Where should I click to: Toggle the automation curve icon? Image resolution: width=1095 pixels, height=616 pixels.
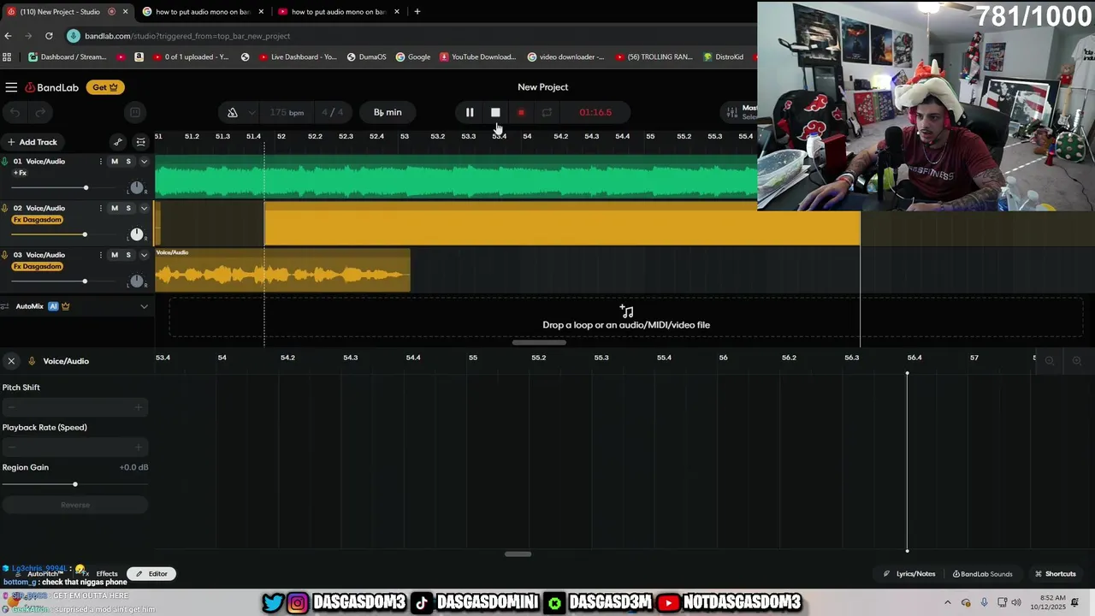click(118, 142)
